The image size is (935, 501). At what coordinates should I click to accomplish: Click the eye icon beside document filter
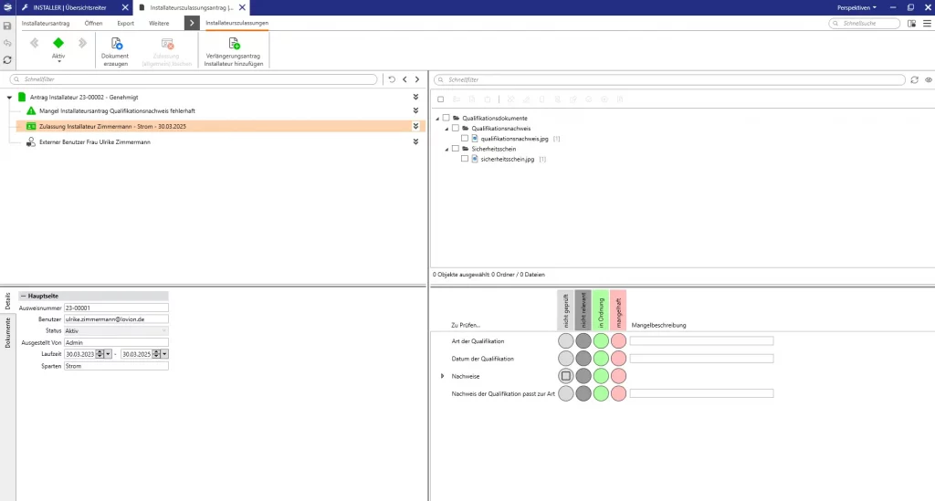click(x=928, y=80)
